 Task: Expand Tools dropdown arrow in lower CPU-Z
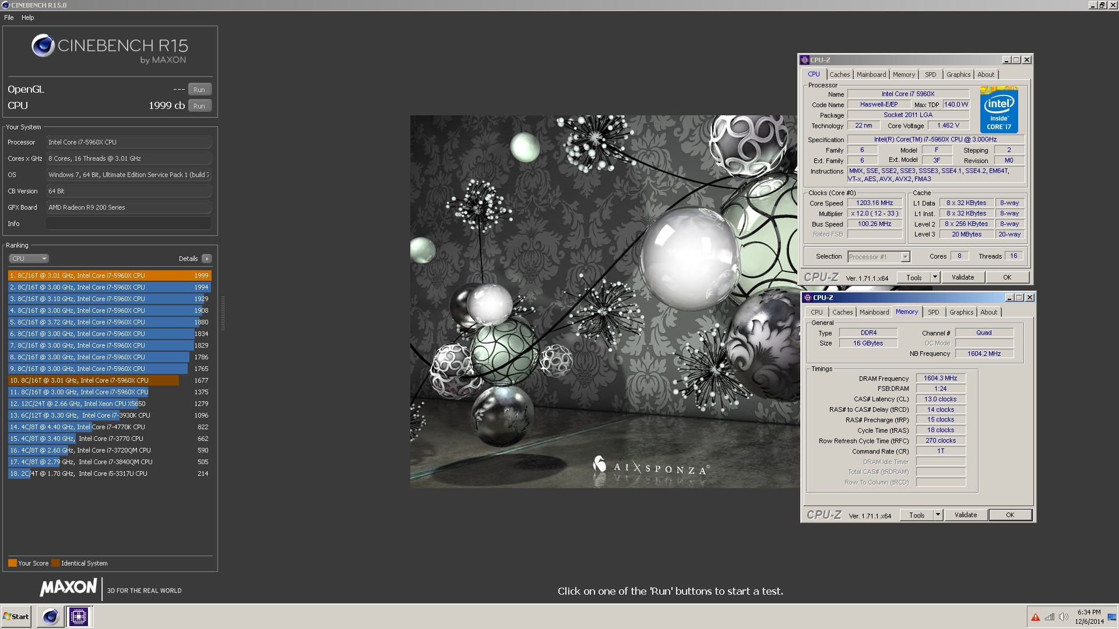(x=938, y=515)
